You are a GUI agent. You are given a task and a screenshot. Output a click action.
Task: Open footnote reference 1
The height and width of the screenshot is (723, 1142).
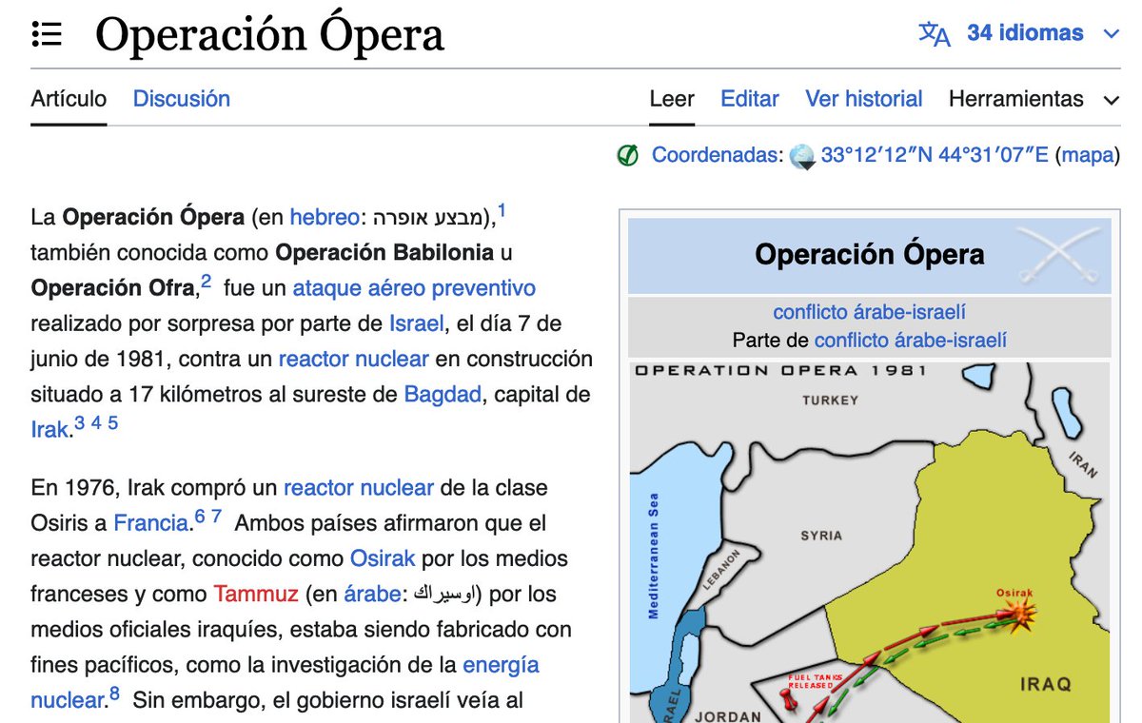(x=502, y=211)
